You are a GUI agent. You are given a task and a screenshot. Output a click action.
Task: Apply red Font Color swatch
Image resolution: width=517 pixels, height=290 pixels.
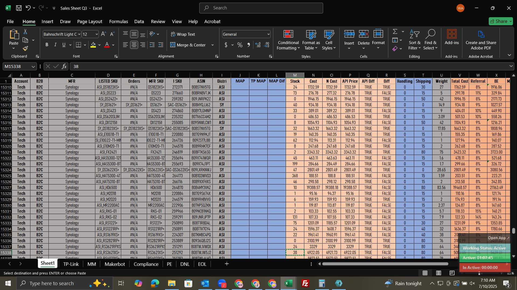[107, 45]
